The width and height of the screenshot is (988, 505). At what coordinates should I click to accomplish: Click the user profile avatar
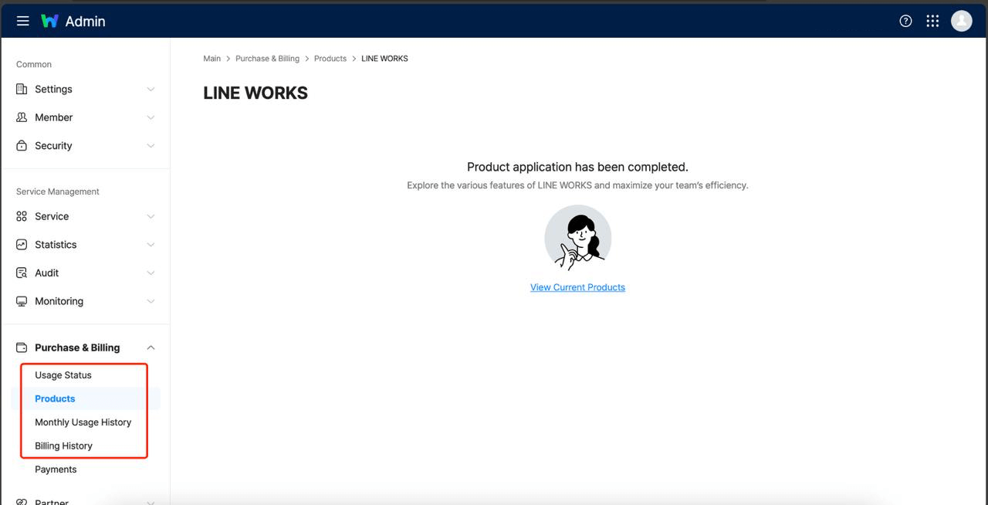(x=961, y=21)
